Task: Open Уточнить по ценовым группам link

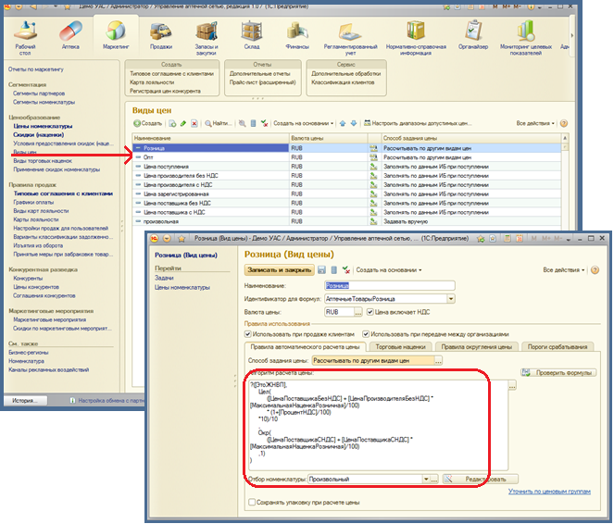Action: [x=549, y=491]
